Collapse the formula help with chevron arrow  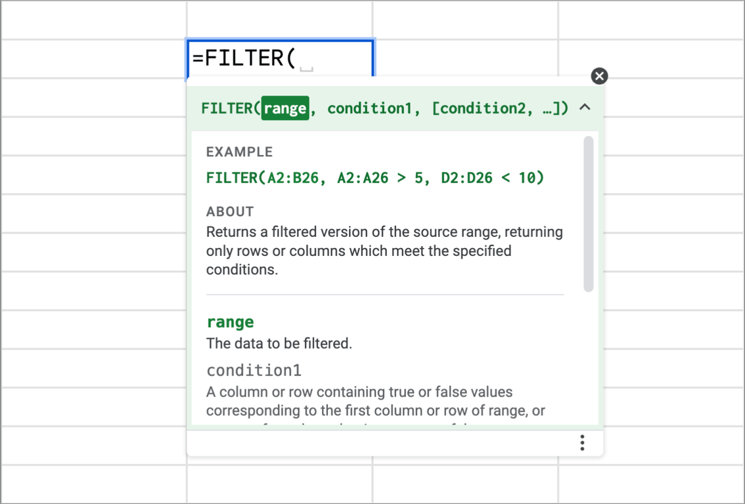point(585,107)
